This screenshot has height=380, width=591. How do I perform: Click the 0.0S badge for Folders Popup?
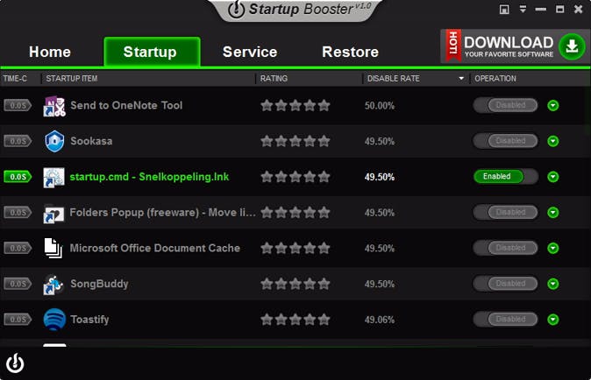click(x=18, y=213)
